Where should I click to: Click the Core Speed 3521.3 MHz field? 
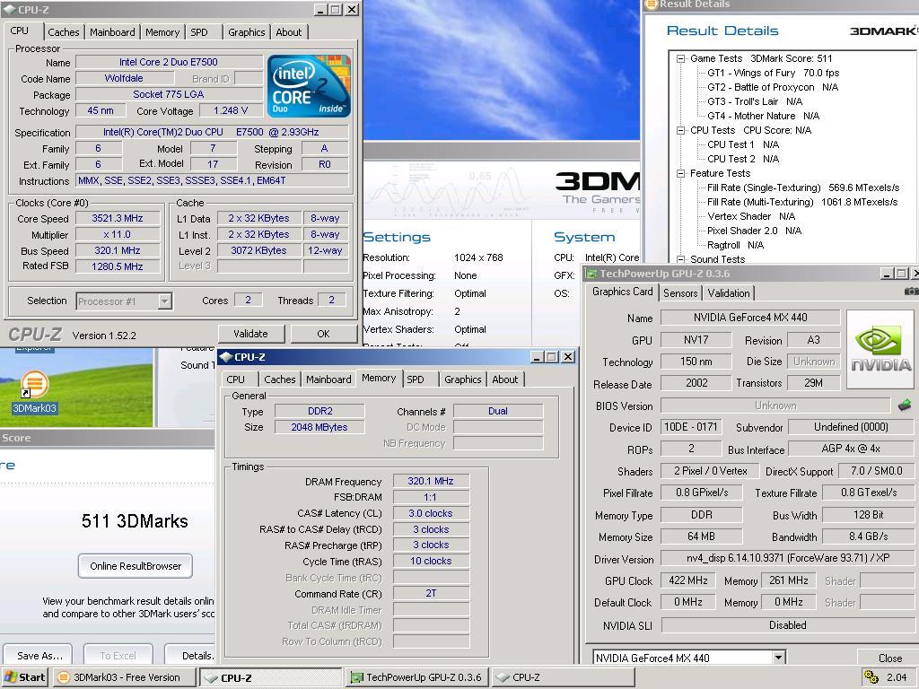click(118, 219)
